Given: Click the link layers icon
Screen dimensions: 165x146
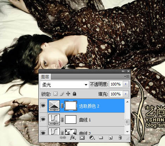Looking at the screenshot, I should tap(63, 138).
